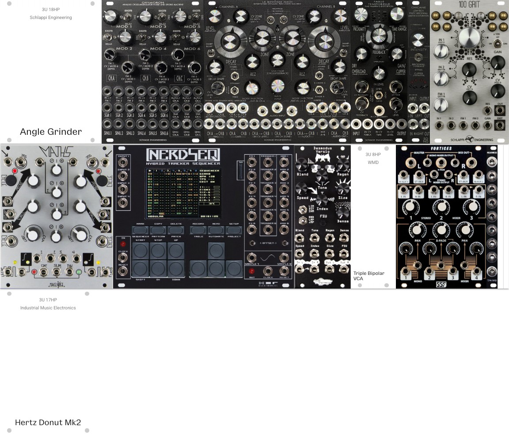
Task: Click Maths SUM output jack
Action: [57, 272]
